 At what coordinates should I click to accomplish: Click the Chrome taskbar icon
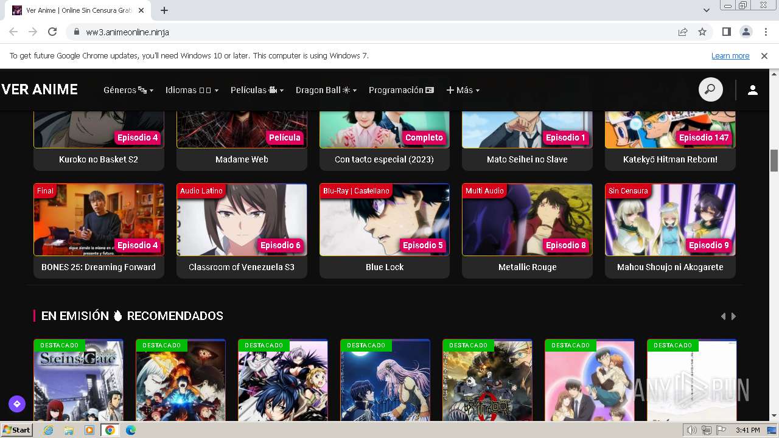(x=110, y=430)
